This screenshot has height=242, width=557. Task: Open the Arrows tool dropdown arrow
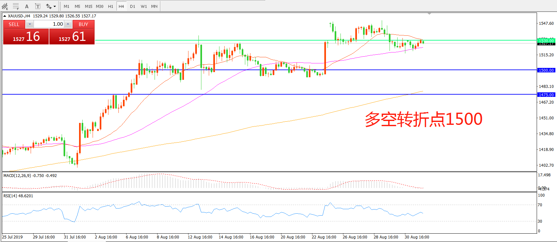pyautogui.click(x=55, y=6)
